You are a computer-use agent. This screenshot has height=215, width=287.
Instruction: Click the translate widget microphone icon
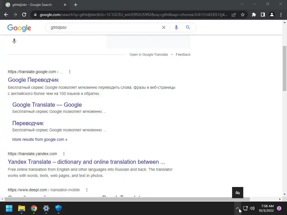[14, 41]
